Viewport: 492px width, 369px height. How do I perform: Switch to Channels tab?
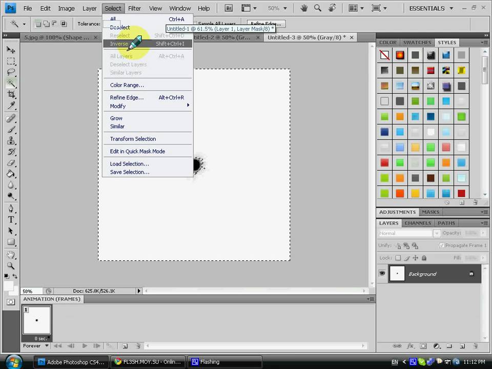tap(418, 223)
